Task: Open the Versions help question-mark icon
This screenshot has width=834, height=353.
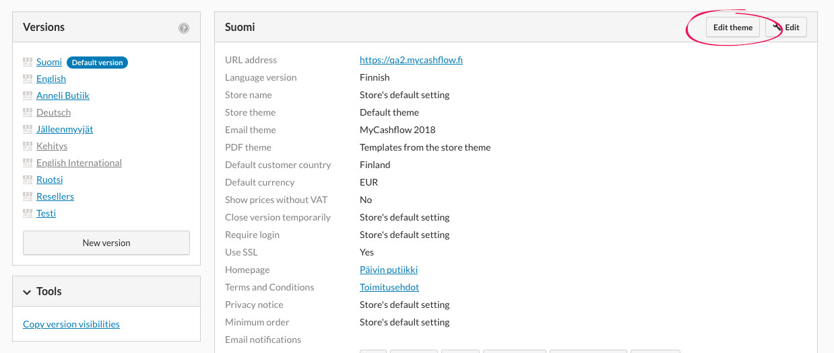Action: [184, 28]
